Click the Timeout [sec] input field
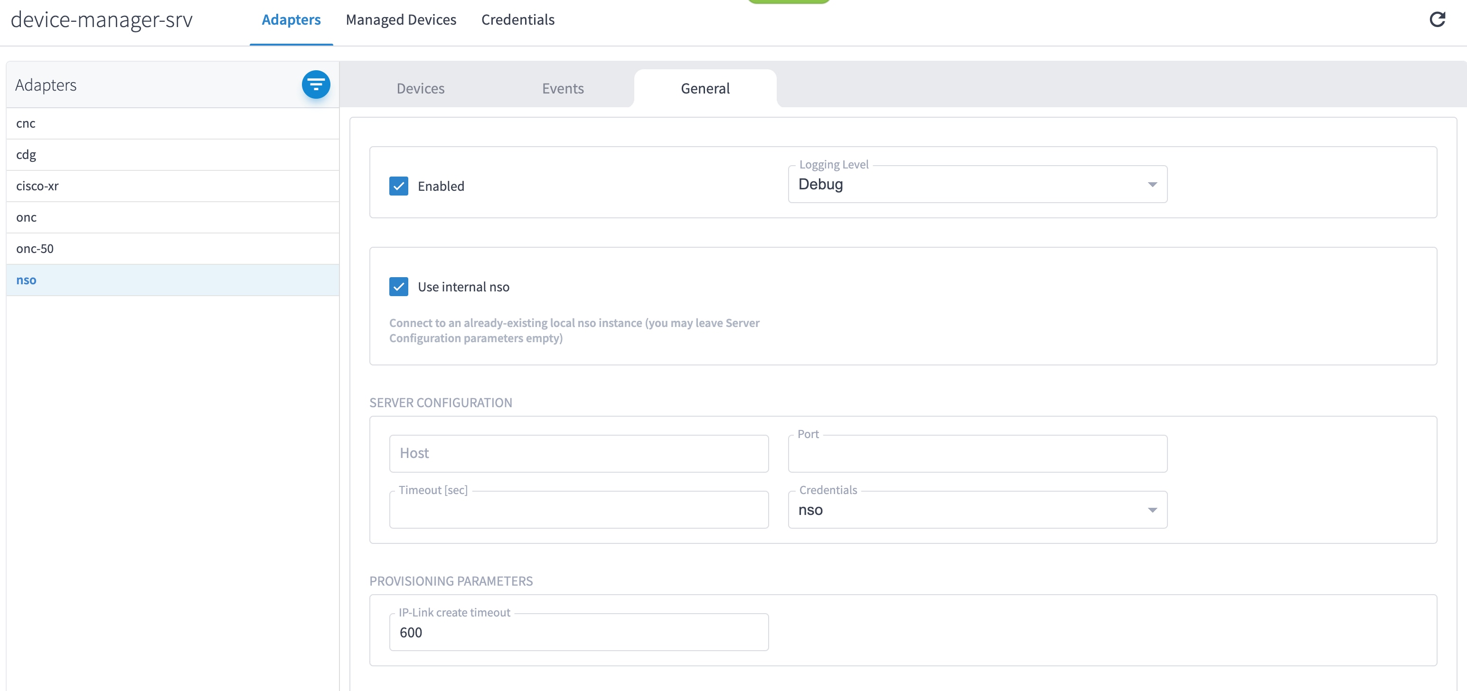Image resolution: width=1467 pixels, height=691 pixels. point(579,510)
